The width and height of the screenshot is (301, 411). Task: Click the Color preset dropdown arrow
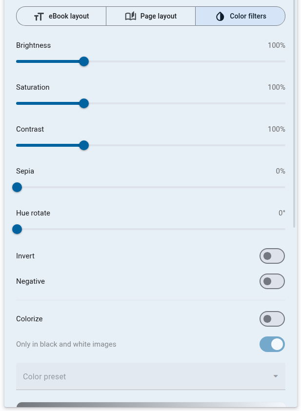pyautogui.click(x=276, y=376)
